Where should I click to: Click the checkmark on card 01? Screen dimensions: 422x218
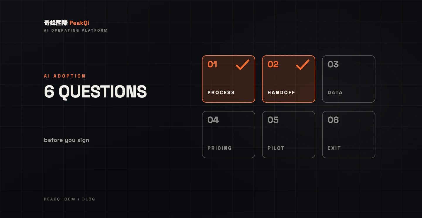click(x=243, y=65)
